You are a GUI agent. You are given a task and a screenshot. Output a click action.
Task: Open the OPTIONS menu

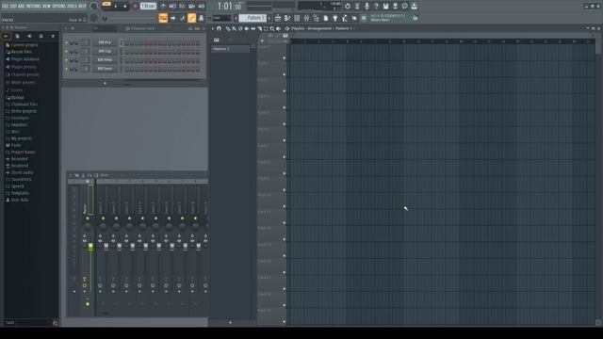pos(58,7)
